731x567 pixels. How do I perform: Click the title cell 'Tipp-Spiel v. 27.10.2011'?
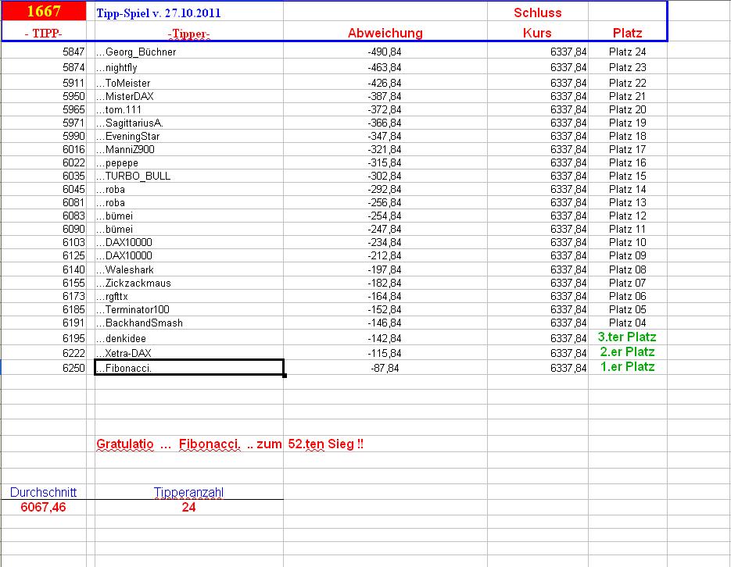189,12
